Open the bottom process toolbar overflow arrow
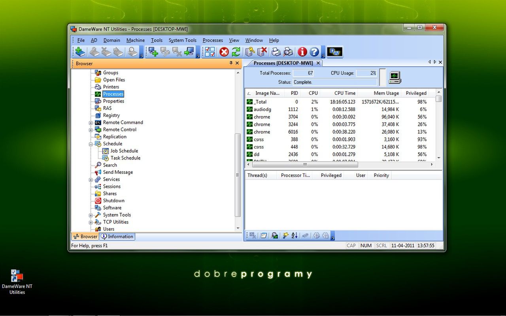The height and width of the screenshot is (316, 506). (x=333, y=237)
